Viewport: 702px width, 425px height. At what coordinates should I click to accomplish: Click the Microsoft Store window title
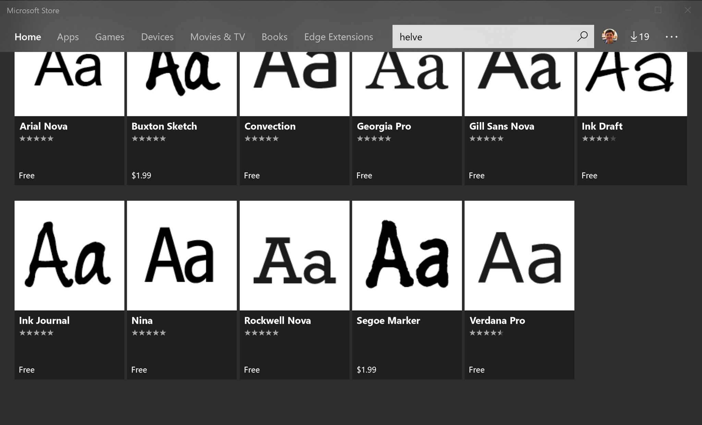coord(33,11)
